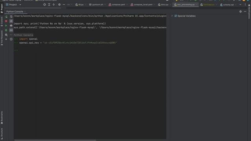Click the sys.path.extend console line

pyautogui.click(x=90, y=27)
